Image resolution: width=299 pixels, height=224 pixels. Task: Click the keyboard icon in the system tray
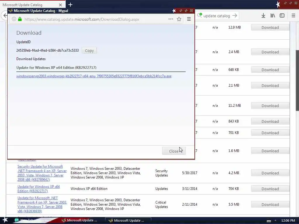coord(269,221)
